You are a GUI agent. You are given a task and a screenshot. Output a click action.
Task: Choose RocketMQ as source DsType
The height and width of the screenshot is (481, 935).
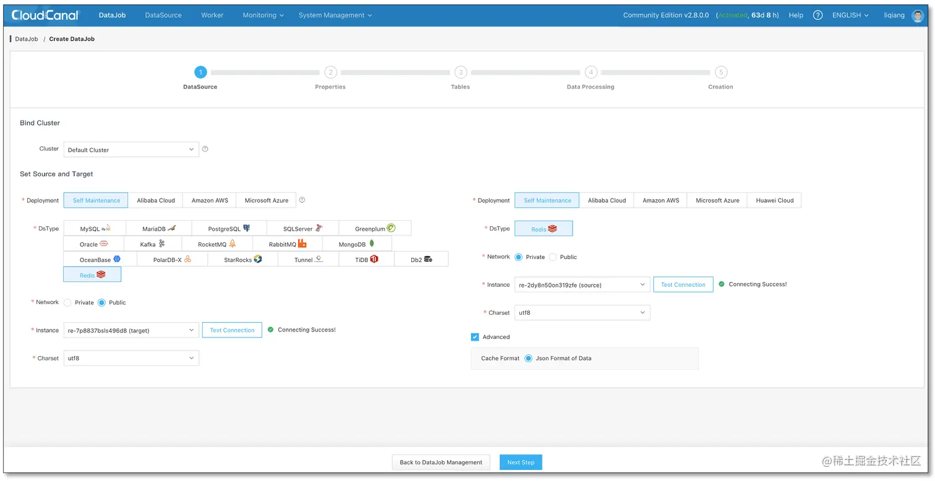[x=216, y=244]
